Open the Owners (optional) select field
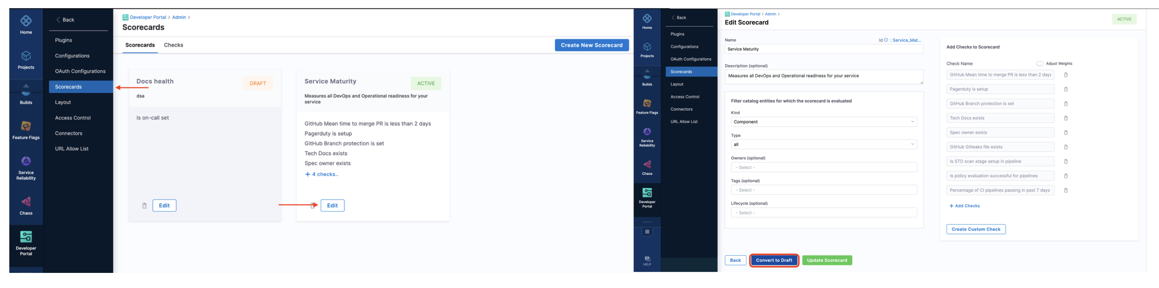 (x=823, y=167)
